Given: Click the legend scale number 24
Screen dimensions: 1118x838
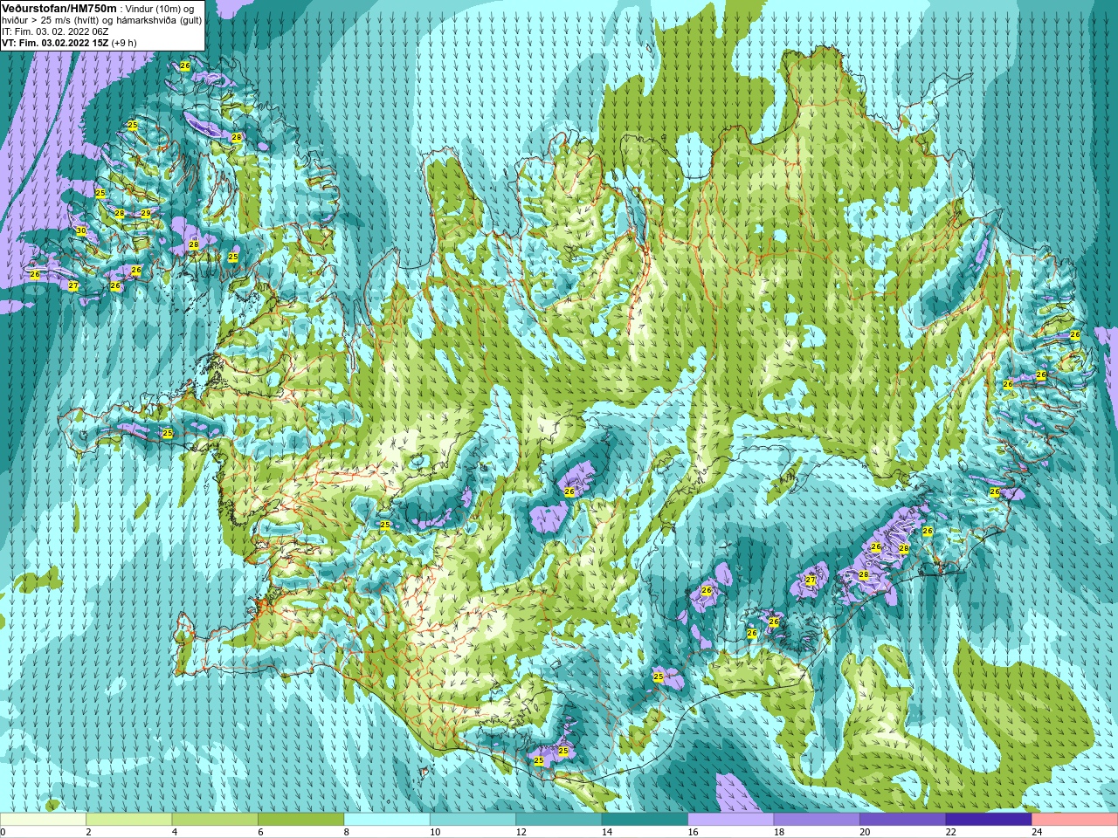Looking at the screenshot, I should click(x=1037, y=832).
